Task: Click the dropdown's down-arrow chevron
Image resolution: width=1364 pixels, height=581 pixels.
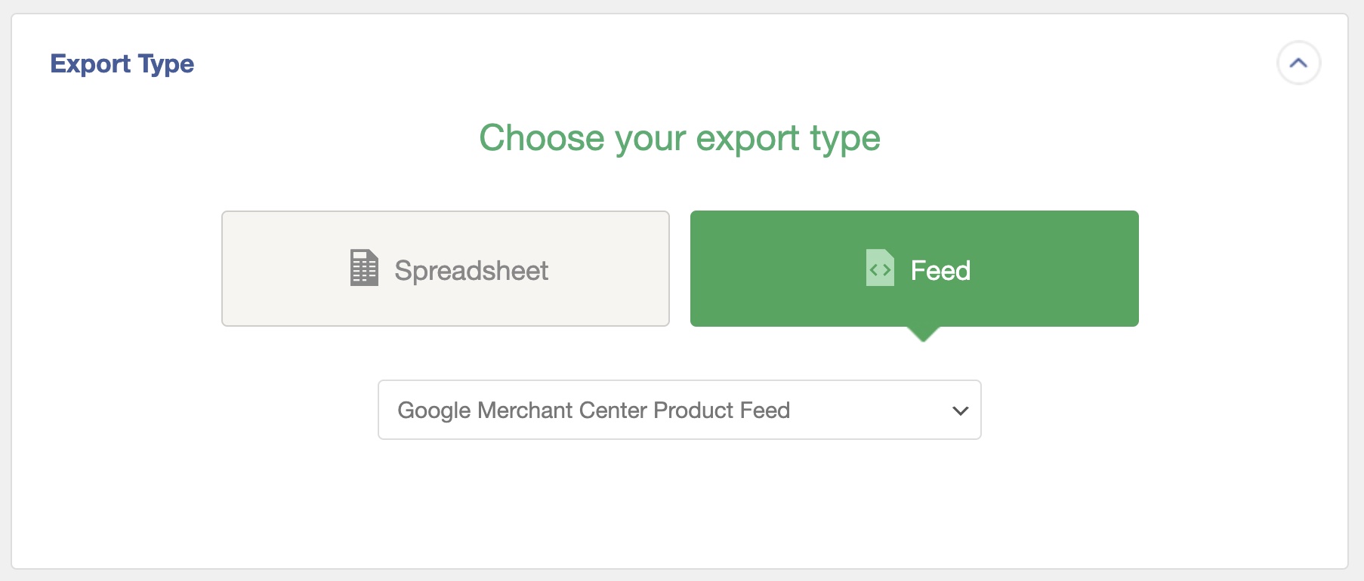Action: pos(960,411)
